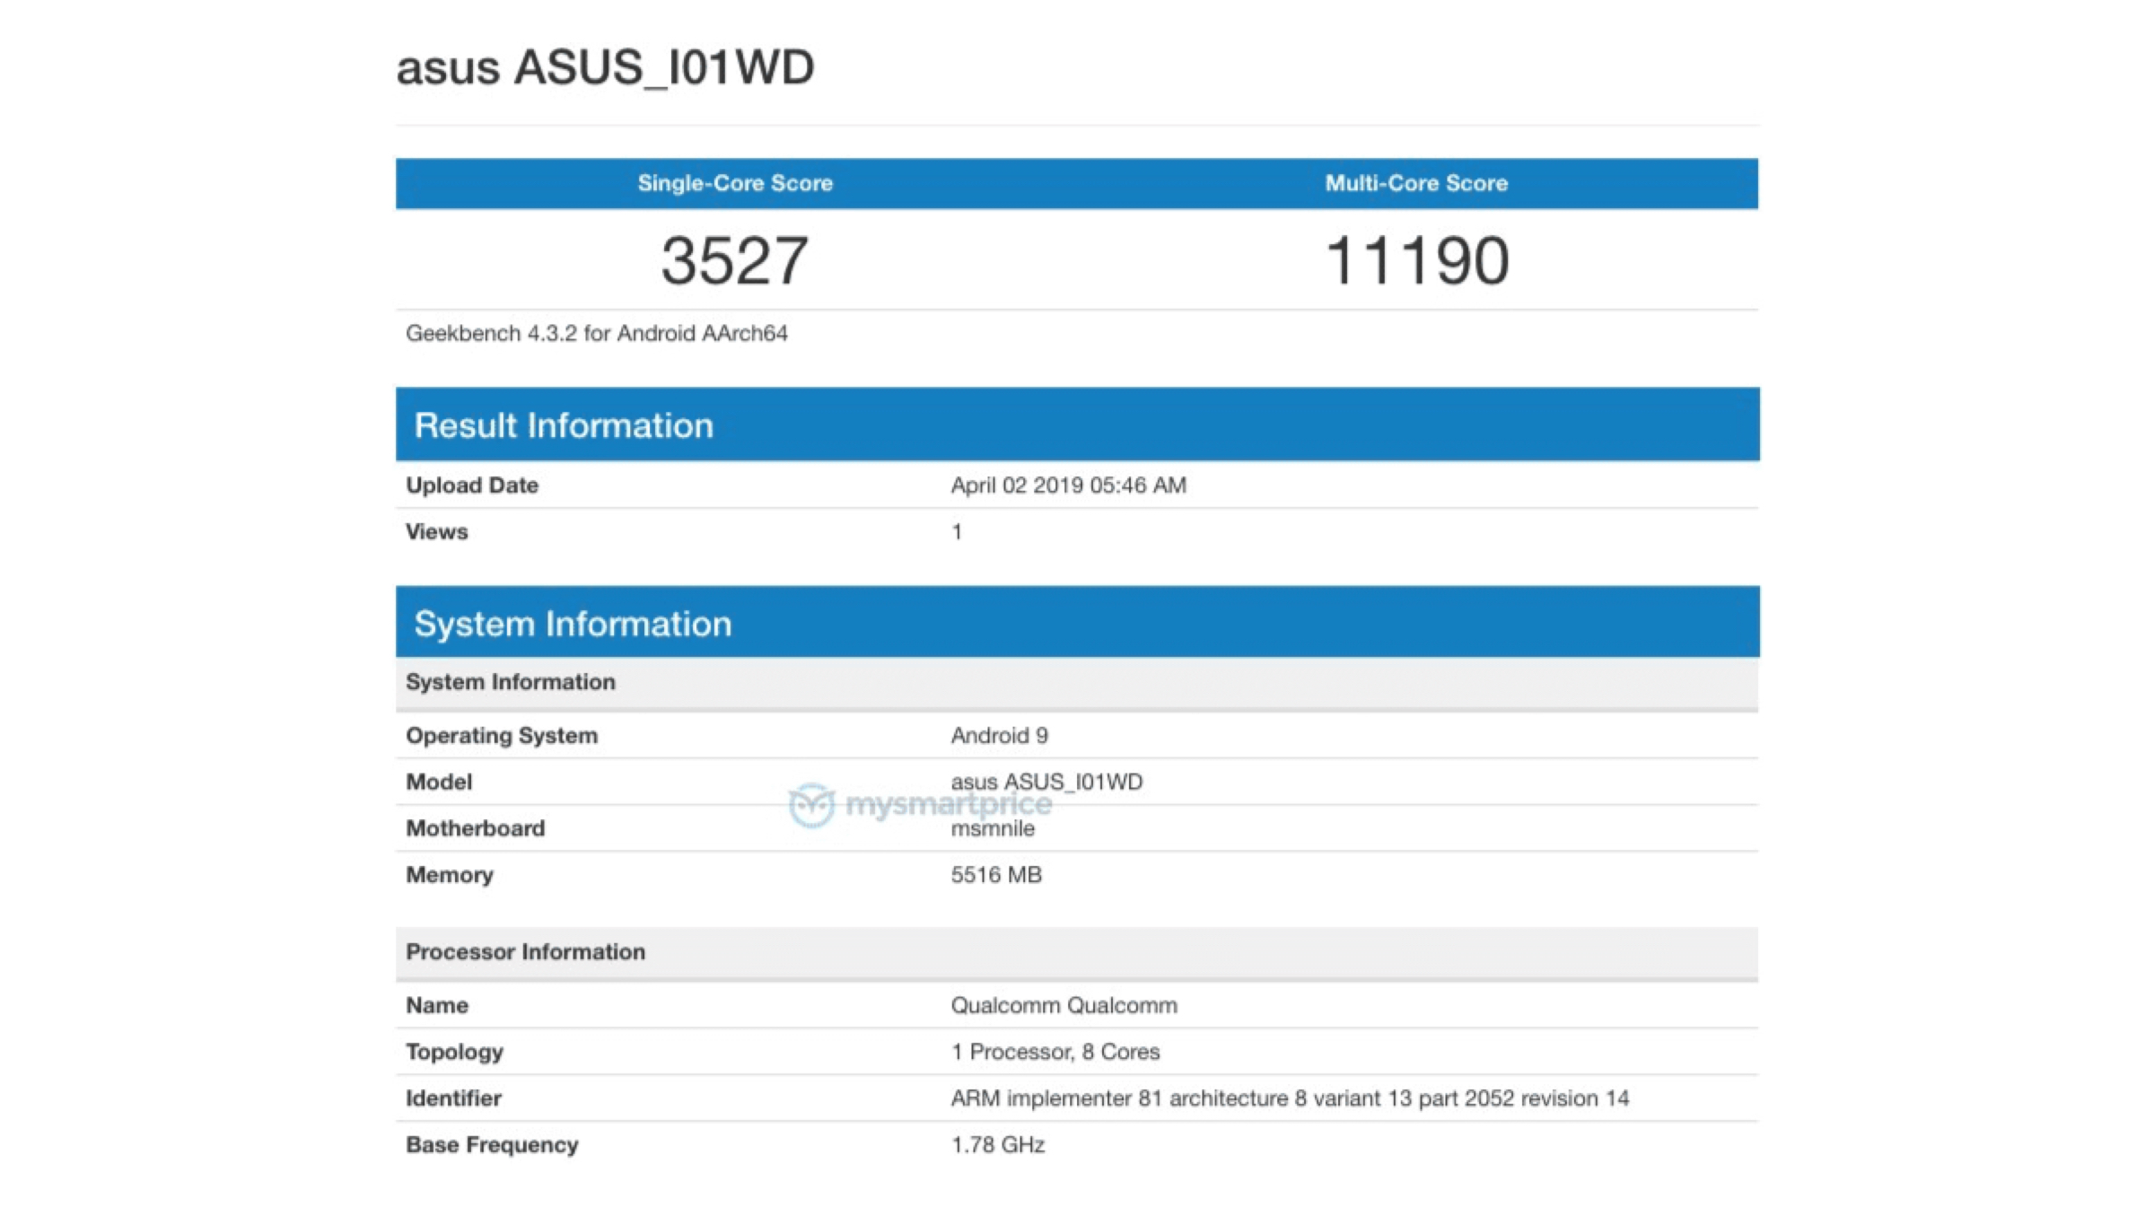Click the Android 9 operating system value
The image size is (2154, 1207).
(999, 736)
